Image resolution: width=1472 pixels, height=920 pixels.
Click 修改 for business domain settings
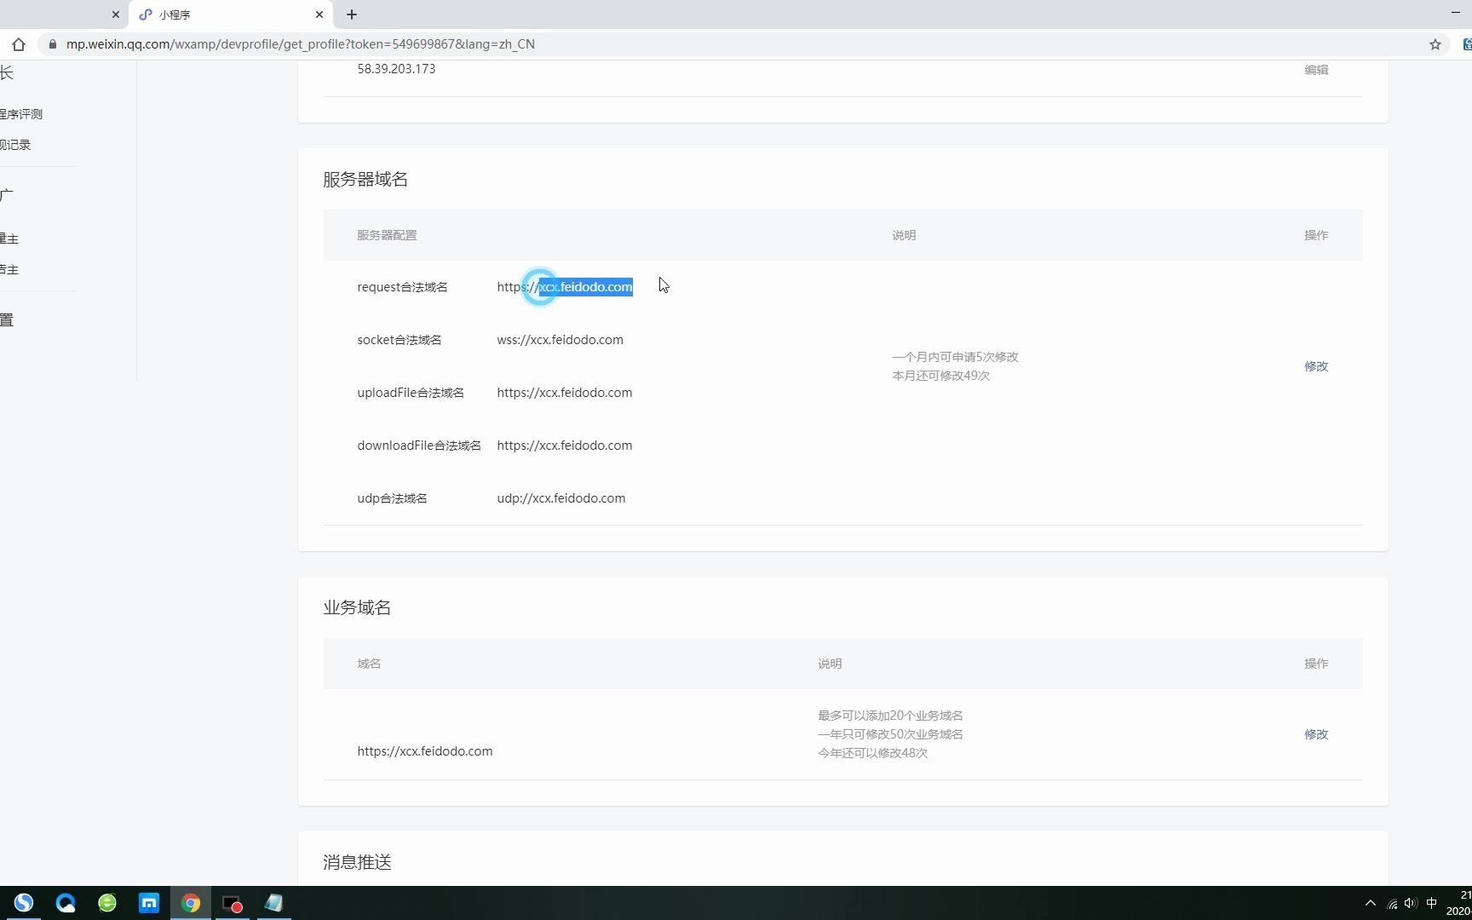[1316, 734]
